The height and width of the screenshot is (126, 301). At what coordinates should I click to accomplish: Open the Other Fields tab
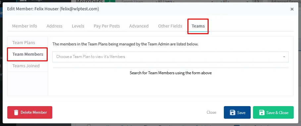170,26
